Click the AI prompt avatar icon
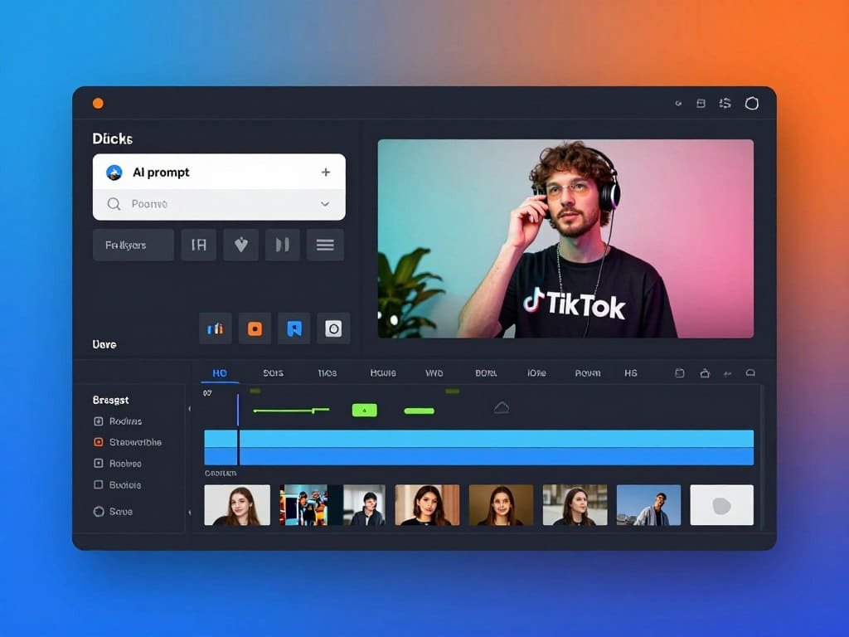This screenshot has width=849, height=637. click(x=114, y=173)
